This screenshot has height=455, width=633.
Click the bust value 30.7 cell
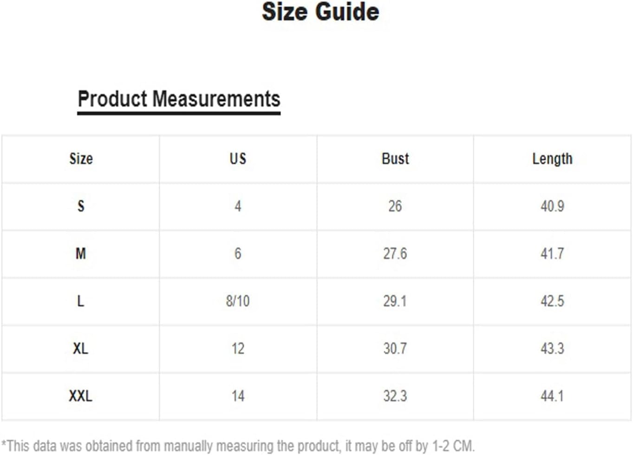[395, 348]
